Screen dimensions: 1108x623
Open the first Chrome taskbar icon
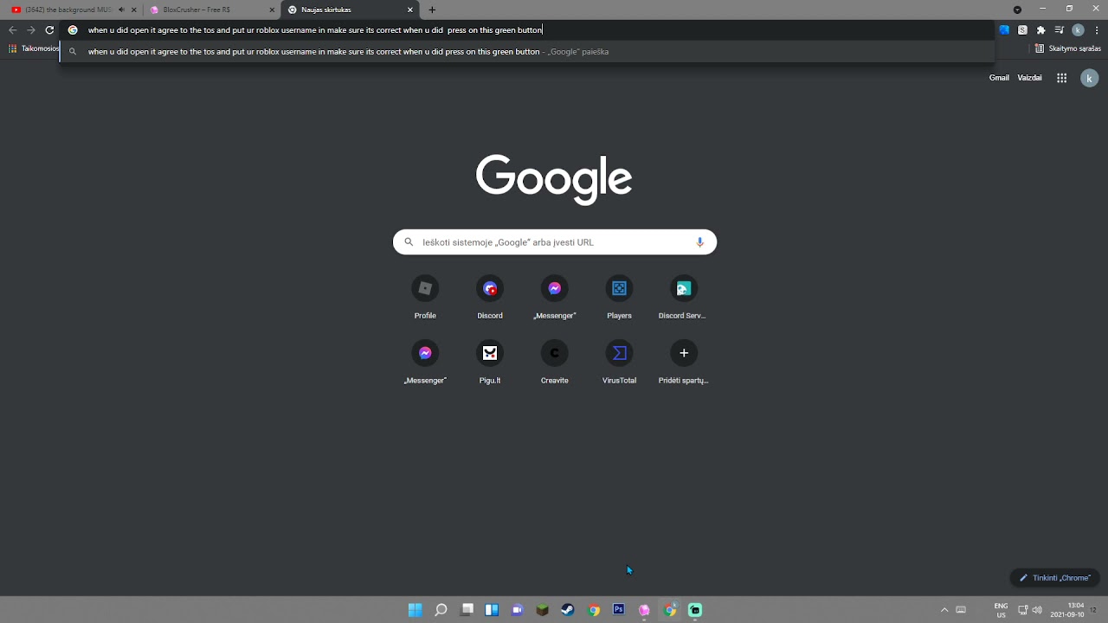click(x=594, y=610)
